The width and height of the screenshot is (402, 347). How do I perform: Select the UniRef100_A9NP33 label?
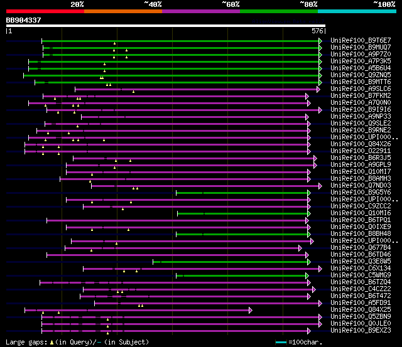[361, 117]
